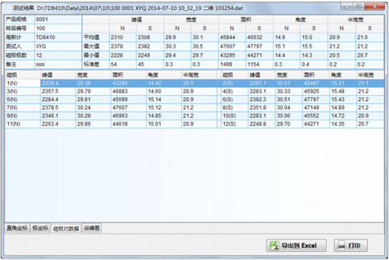Click the 备注 remarks field
Screen dimensions: 389x260
(x=57, y=65)
